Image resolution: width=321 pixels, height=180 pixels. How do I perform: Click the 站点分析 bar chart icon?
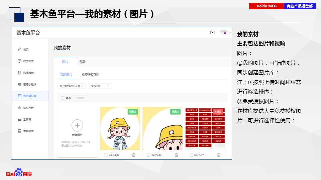coord(19,108)
